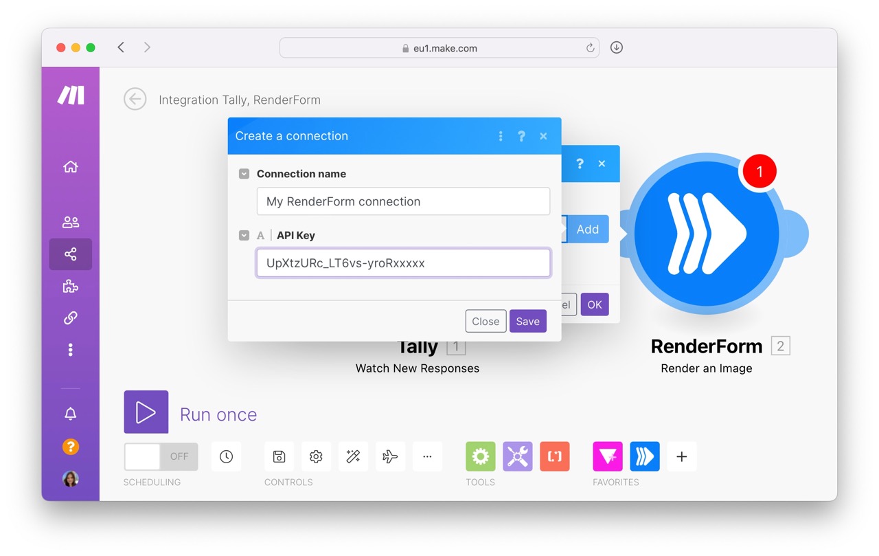Close the Create a connection dialog X
This screenshot has width=879, height=556.
543,136
